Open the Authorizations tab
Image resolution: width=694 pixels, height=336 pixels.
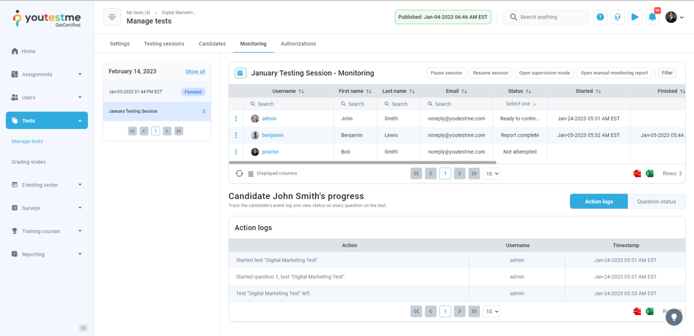[298, 44]
